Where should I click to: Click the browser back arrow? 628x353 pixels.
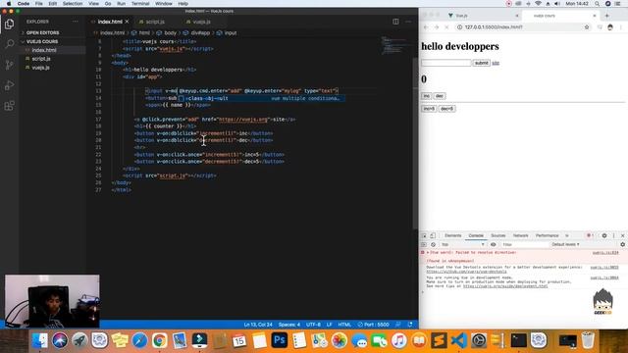pos(426,27)
